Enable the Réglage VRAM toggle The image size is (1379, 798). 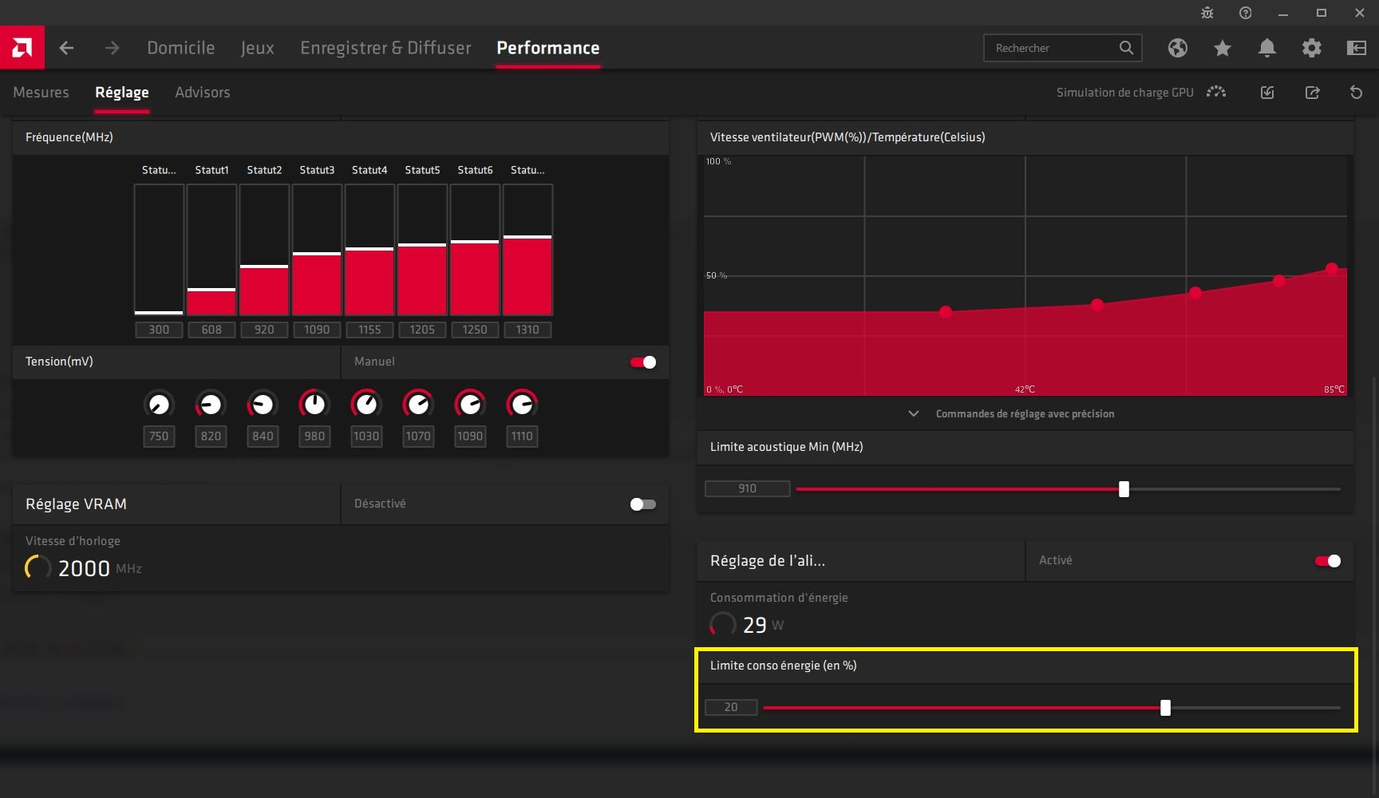643,504
